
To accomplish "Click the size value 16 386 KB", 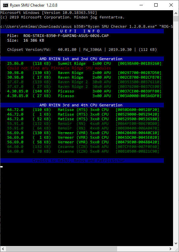I will [x=34, y=40].
